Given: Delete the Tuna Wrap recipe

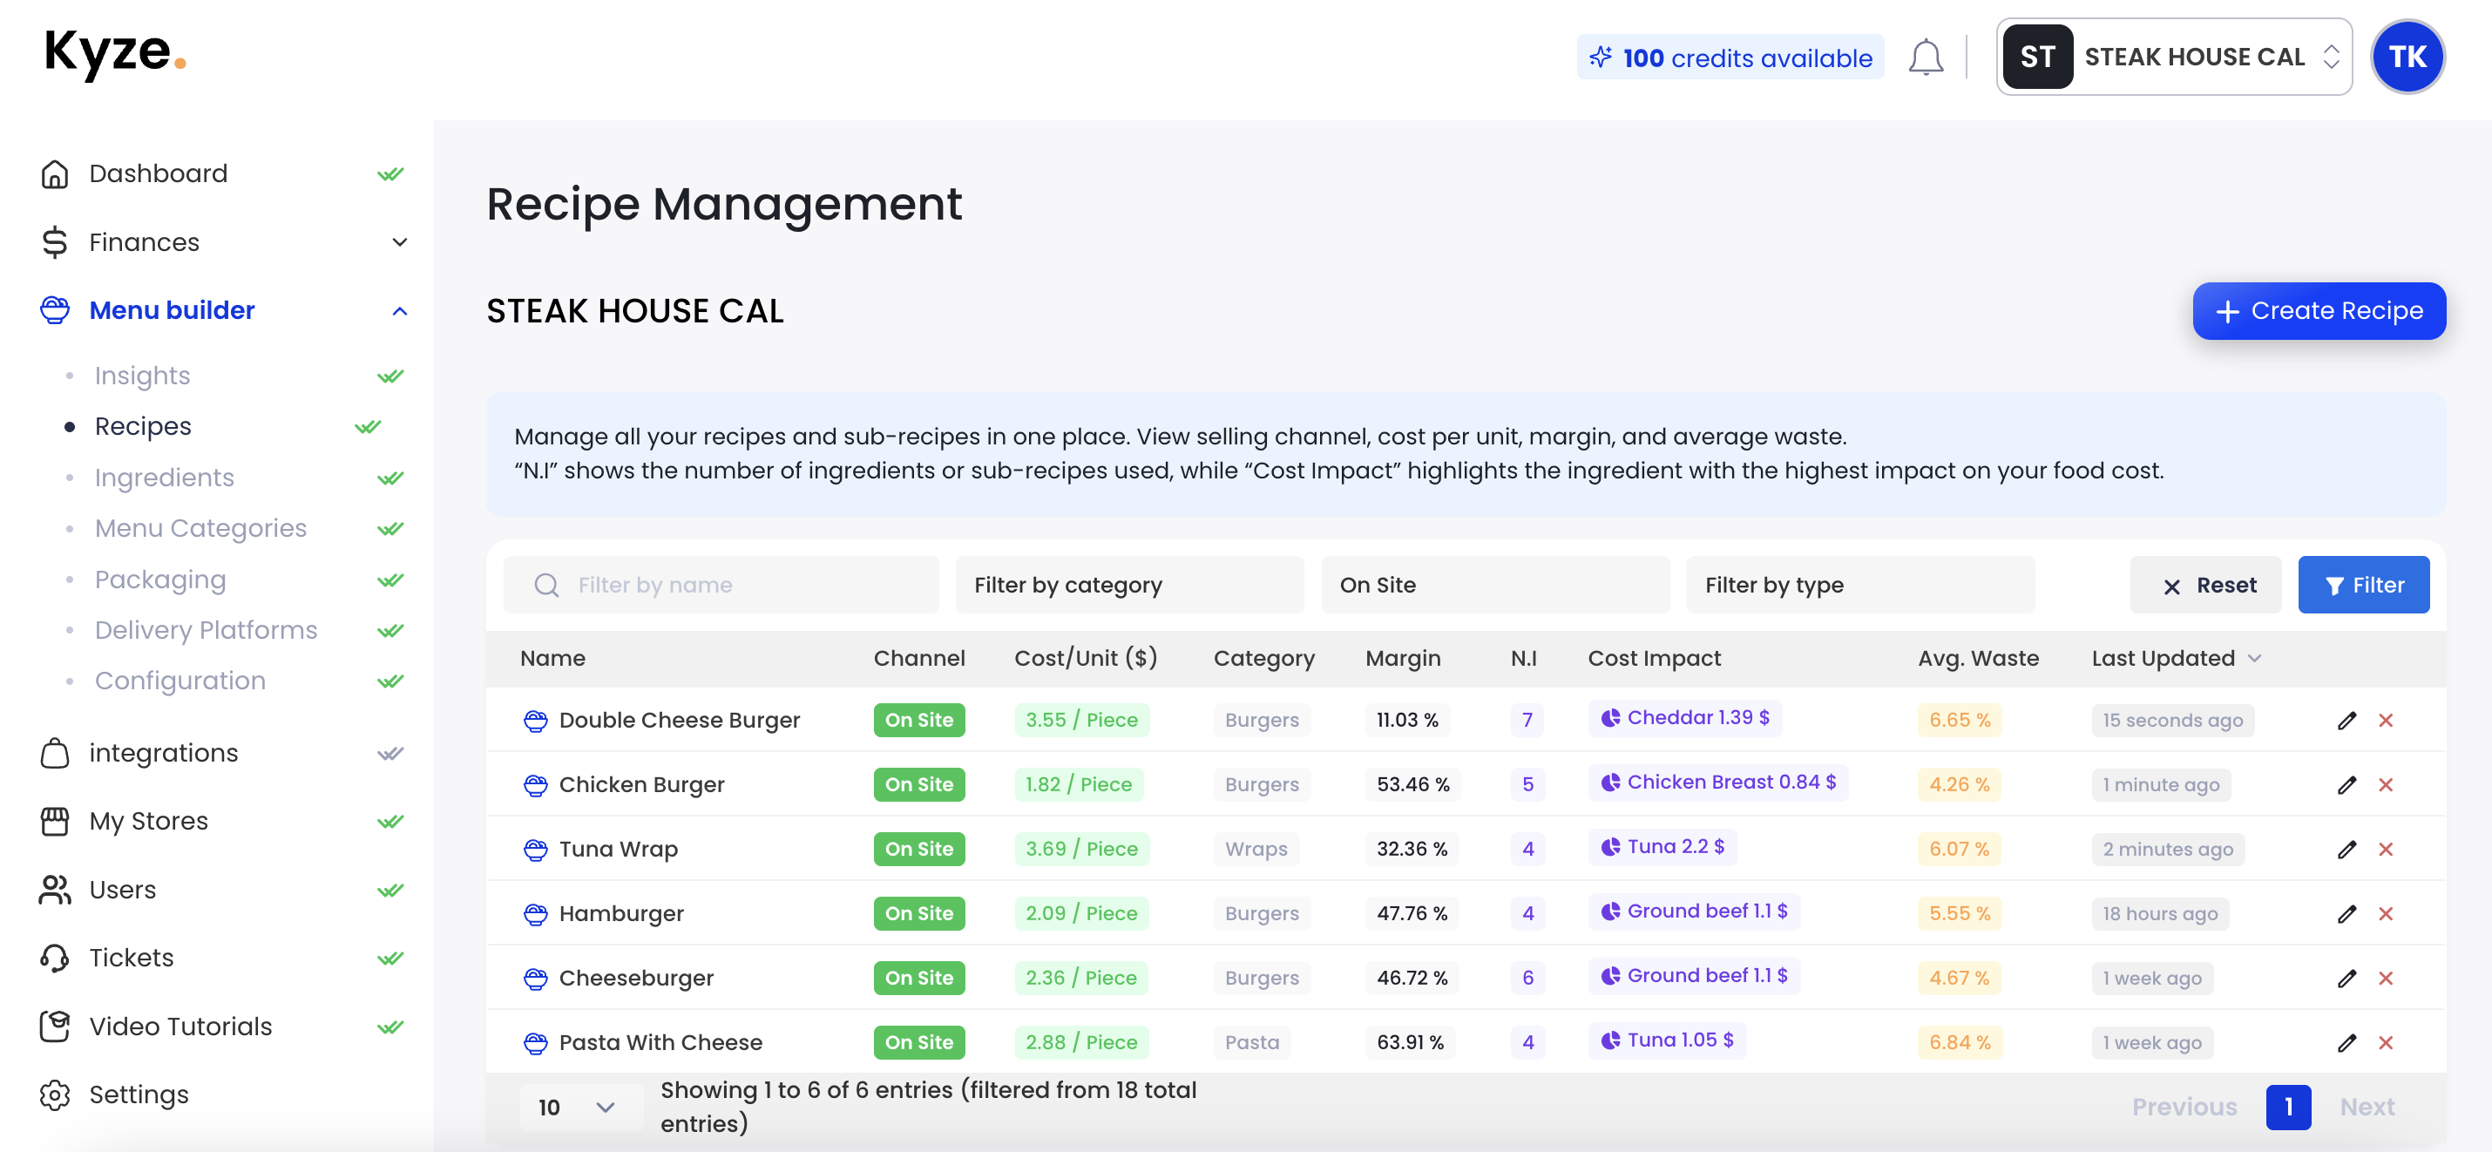Looking at the screenshot, I should click(x=2385, y=848).
